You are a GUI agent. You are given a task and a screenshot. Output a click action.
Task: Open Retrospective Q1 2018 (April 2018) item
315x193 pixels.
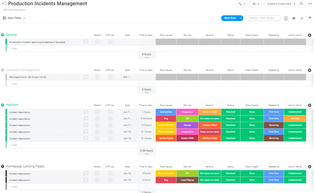[x=28, y=77]
